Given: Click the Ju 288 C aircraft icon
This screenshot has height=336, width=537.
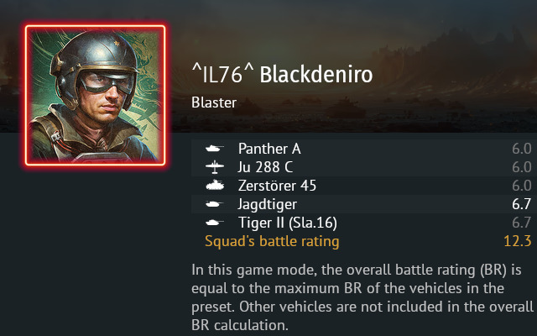Looking at the screenshot, I should [214, 167].
